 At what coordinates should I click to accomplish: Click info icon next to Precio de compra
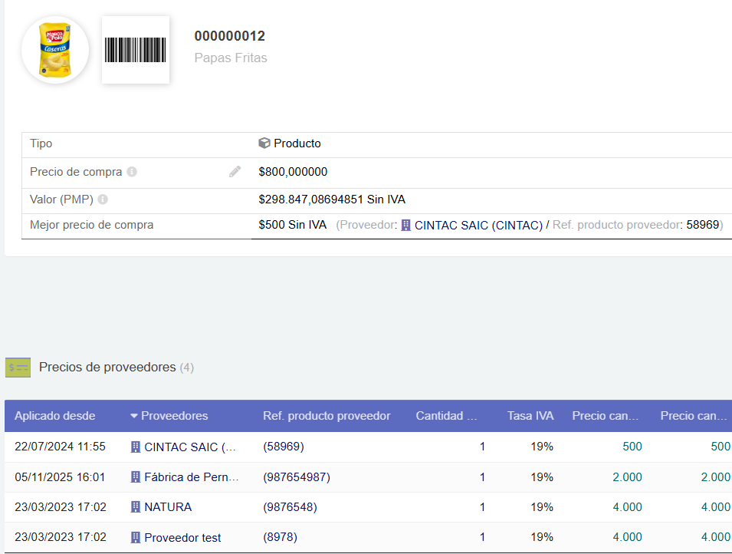132,172
